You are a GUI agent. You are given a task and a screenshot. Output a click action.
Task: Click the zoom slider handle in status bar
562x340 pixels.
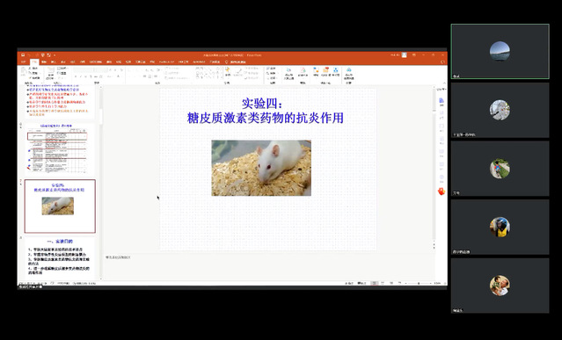[419, 284]
